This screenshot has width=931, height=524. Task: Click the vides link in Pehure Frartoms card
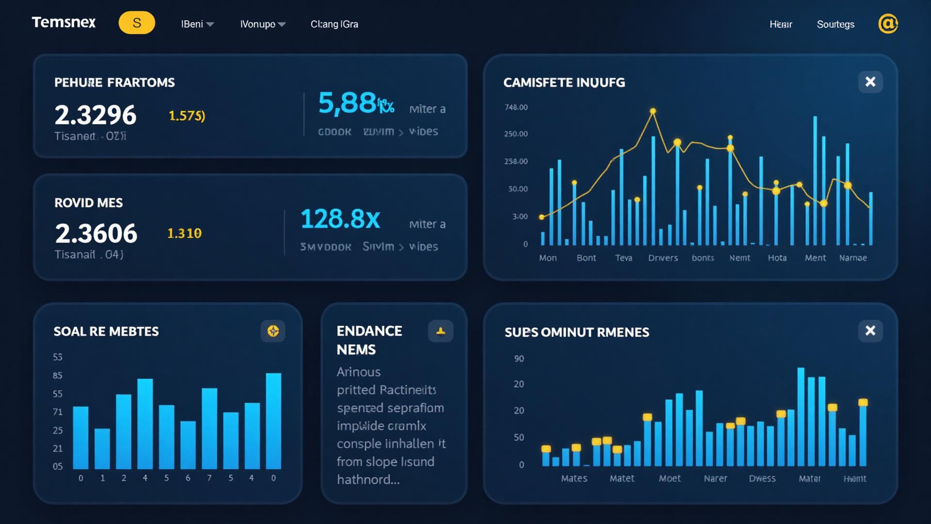[423, 131]
